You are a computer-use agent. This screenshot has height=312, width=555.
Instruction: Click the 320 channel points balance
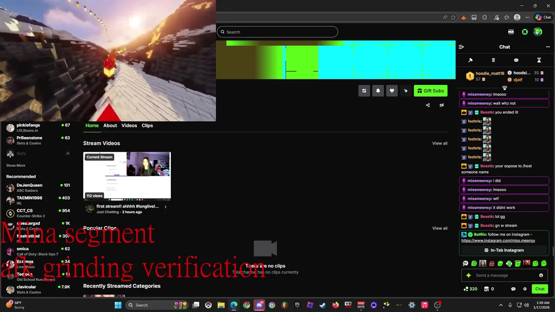[470, 289]
